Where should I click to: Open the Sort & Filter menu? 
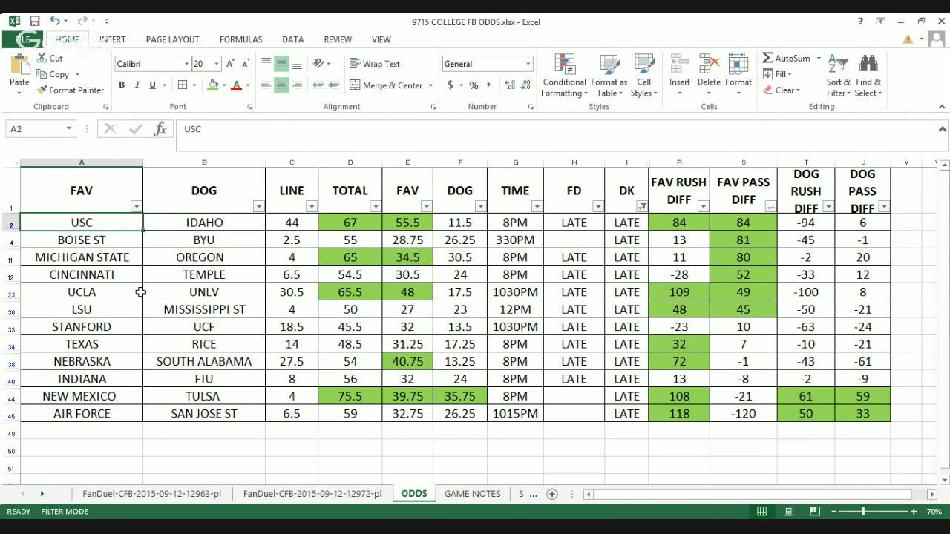pyautogui.click(x=839, y=76)
